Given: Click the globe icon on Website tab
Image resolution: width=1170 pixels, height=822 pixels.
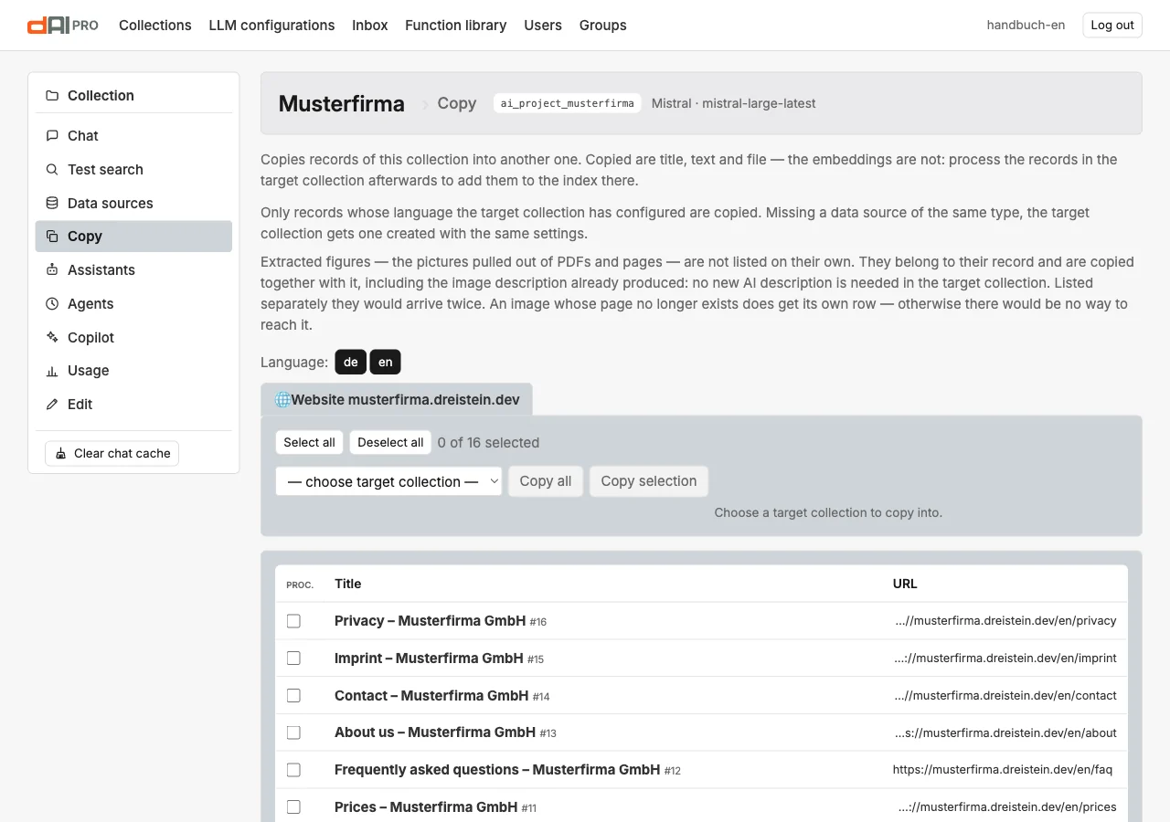Looking at the screenshot, I should 282,400.
